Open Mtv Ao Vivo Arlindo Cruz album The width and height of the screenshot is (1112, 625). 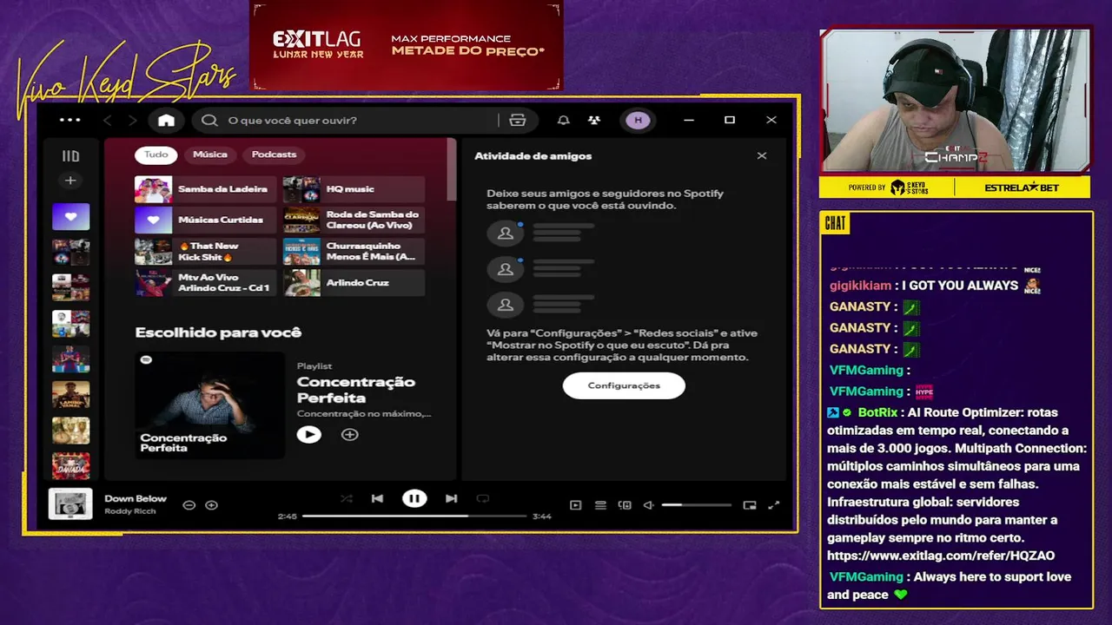coord(205,283)
